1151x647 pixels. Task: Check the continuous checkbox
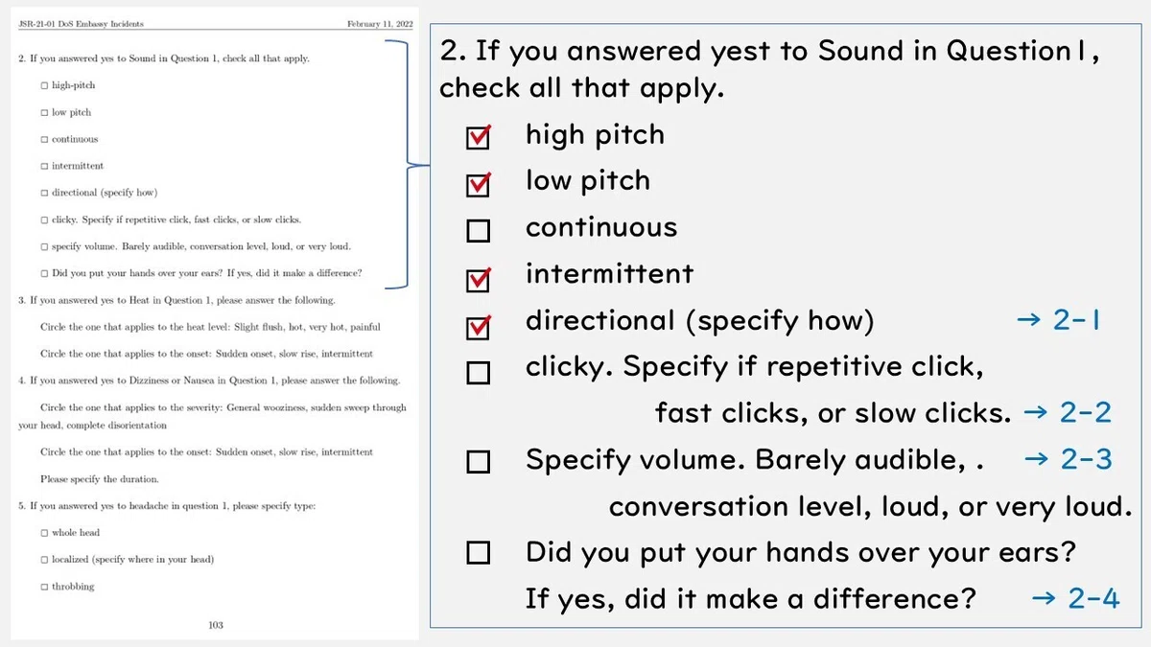pyautogui.click(x=478, y=231)
